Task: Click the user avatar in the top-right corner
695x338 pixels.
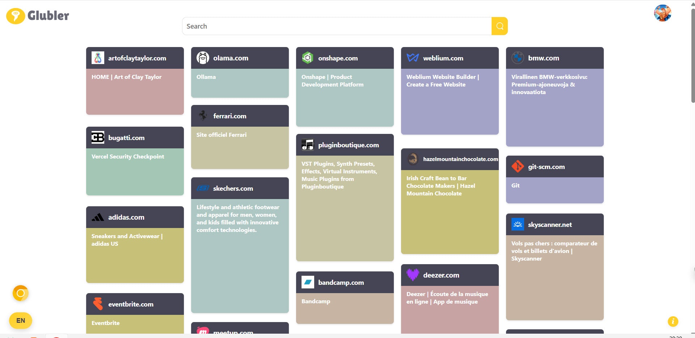Action: [663, 13]
